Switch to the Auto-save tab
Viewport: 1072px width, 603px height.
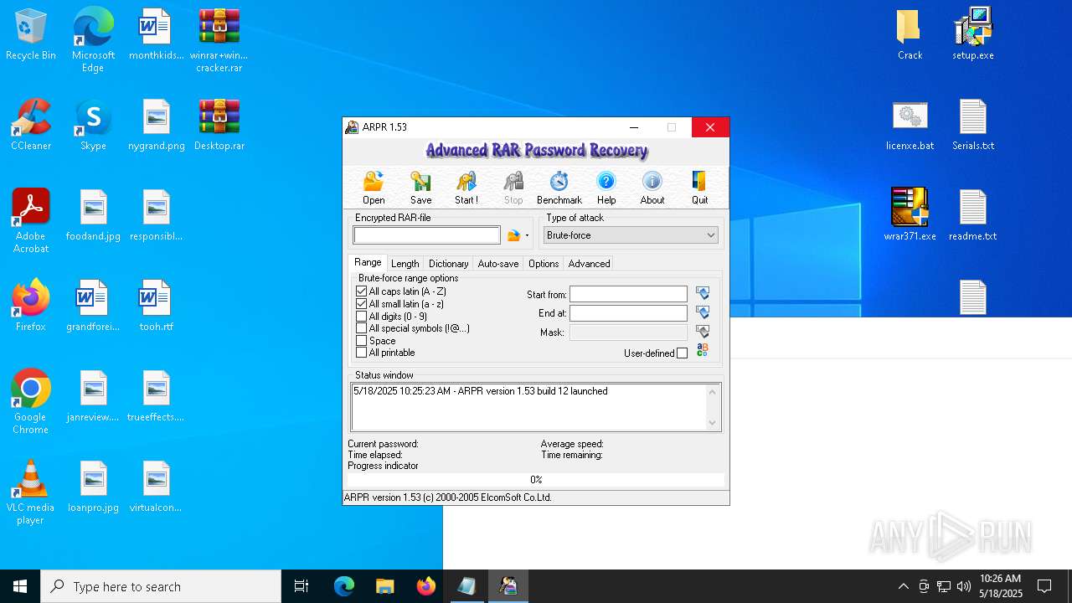498,263
